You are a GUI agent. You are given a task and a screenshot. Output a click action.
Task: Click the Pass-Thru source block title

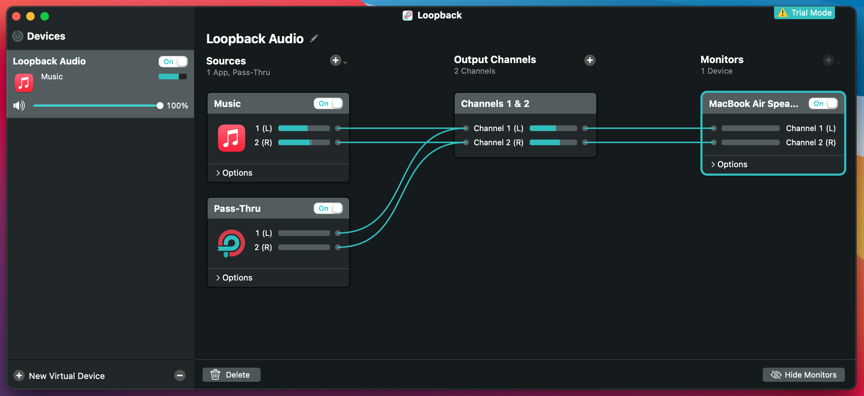tap(237, 208)
